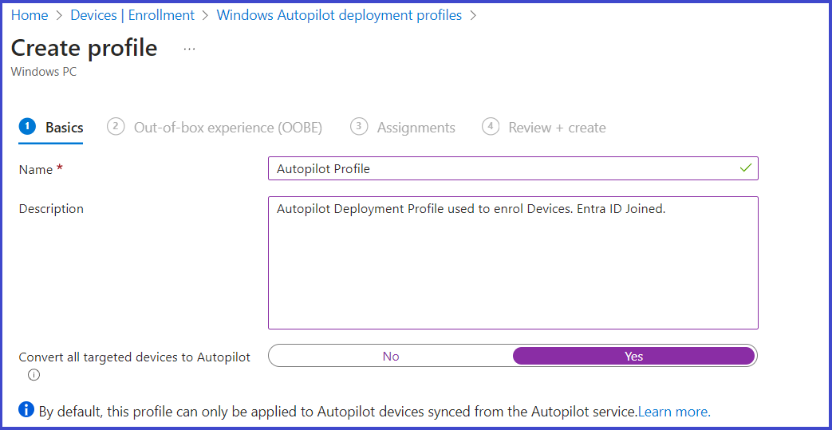
Task: Click the step 4 circle for Review + create
Action: 491,127
